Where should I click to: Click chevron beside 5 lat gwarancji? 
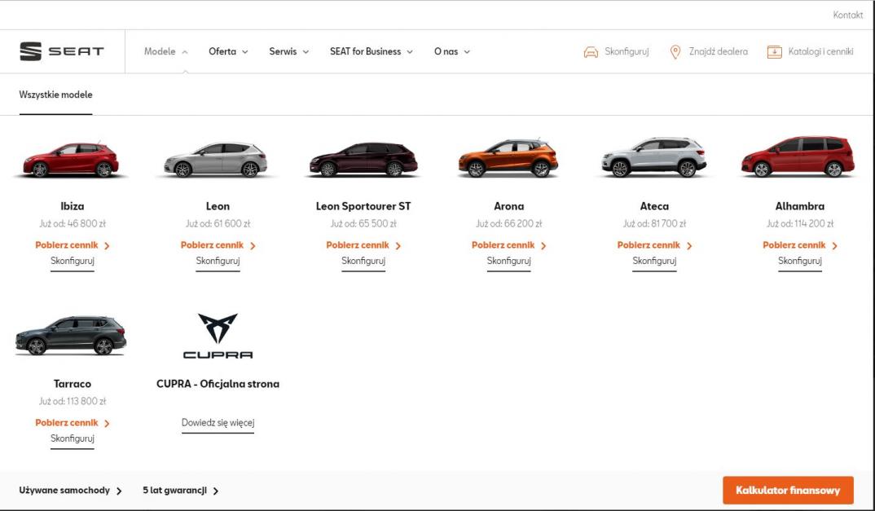(215, 491)
